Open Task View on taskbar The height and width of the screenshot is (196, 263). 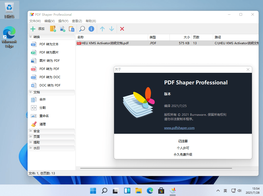tap(116, 191)
